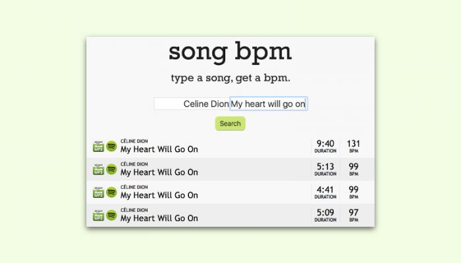
Task: Click the 99 BPM value in the 5:13 row
Action: (354, 166)
